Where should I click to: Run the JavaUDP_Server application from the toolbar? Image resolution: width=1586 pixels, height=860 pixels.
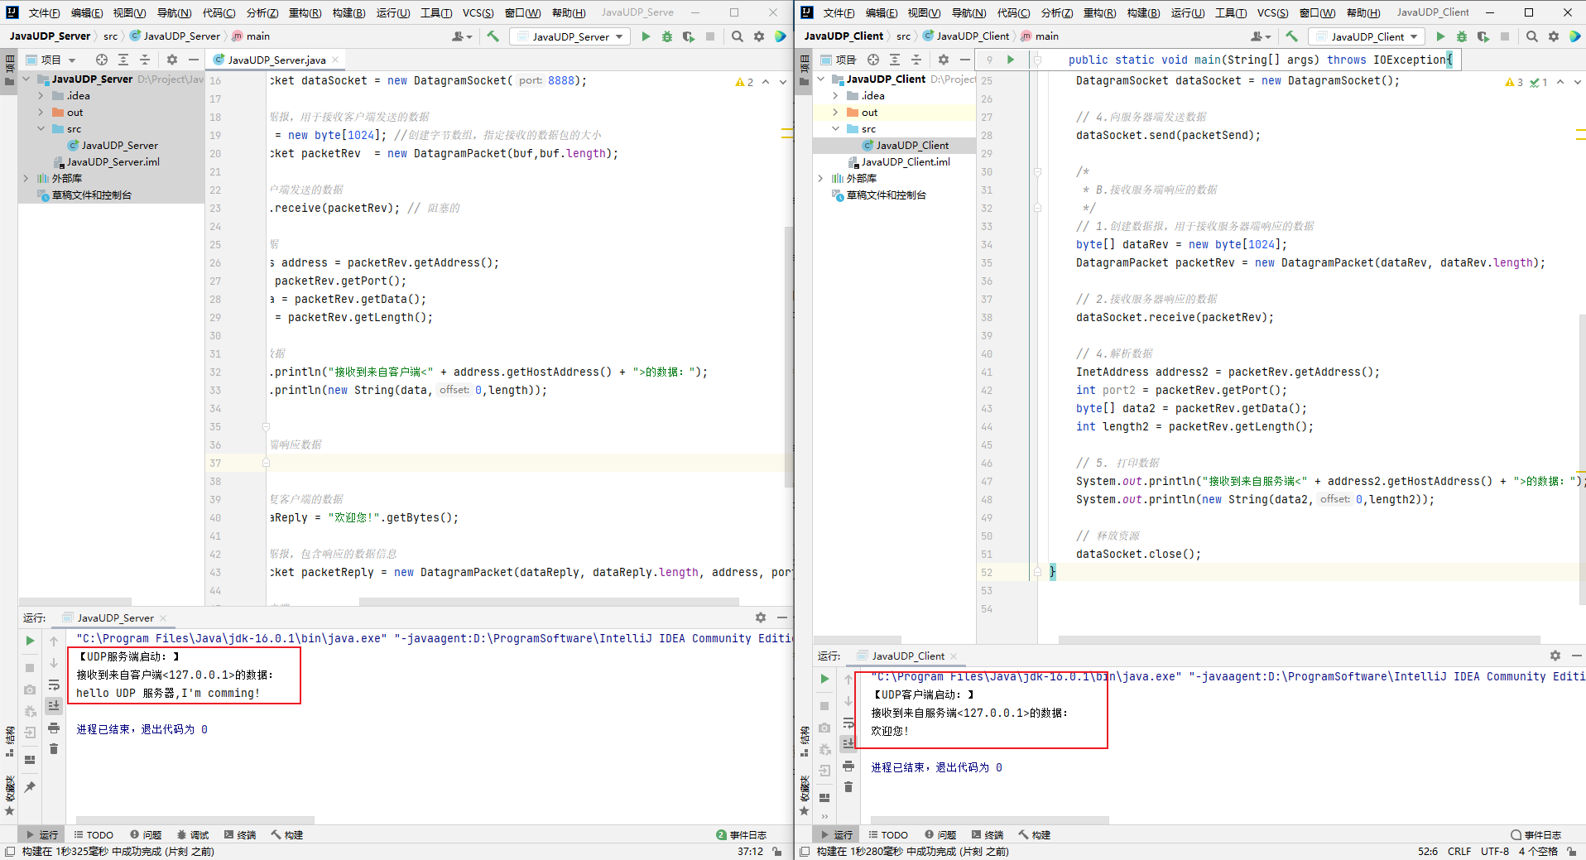[x=646, y=36]
